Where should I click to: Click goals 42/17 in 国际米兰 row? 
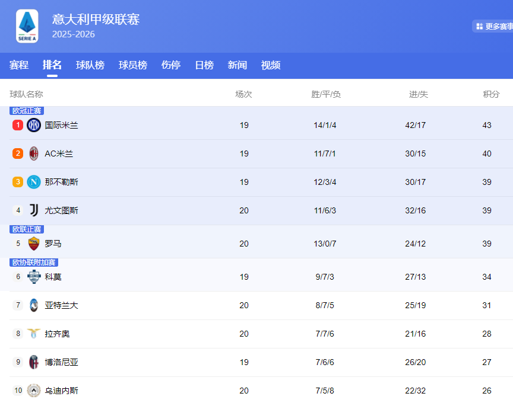click(416, 125)
